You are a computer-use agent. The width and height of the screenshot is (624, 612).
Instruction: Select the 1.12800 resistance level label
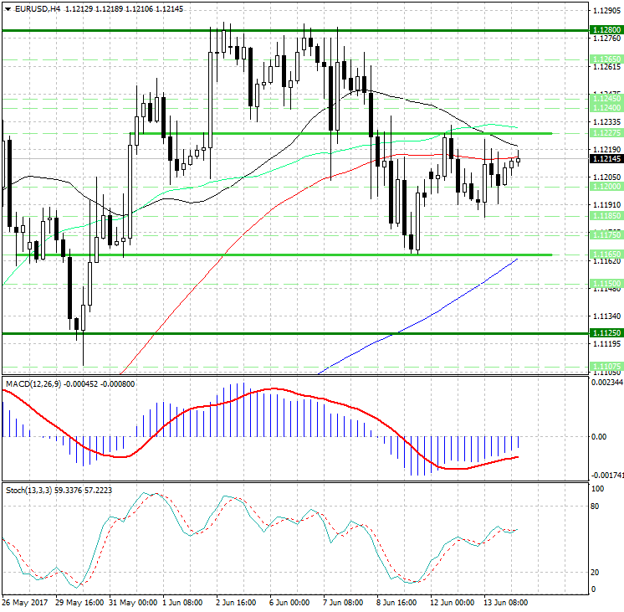[606, 30]
